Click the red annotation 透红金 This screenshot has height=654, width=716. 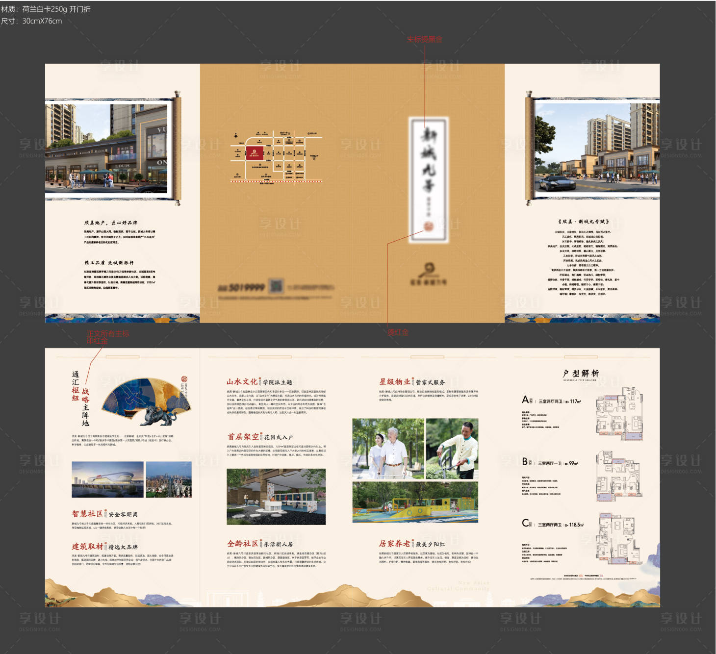click(397, 332)
